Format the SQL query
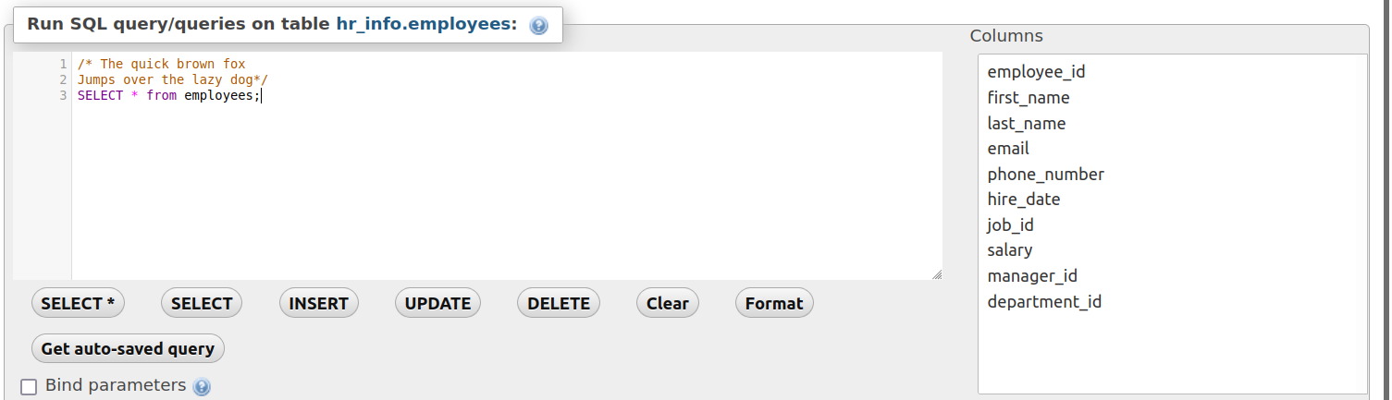The image size is (1392, 400). pos(774,303)
